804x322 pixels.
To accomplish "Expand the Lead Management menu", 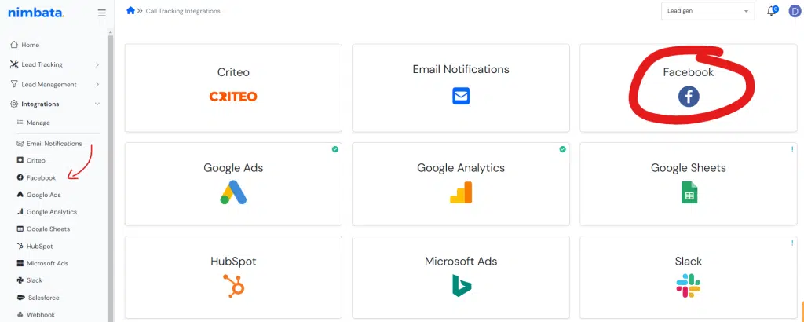I will [54, 84].
